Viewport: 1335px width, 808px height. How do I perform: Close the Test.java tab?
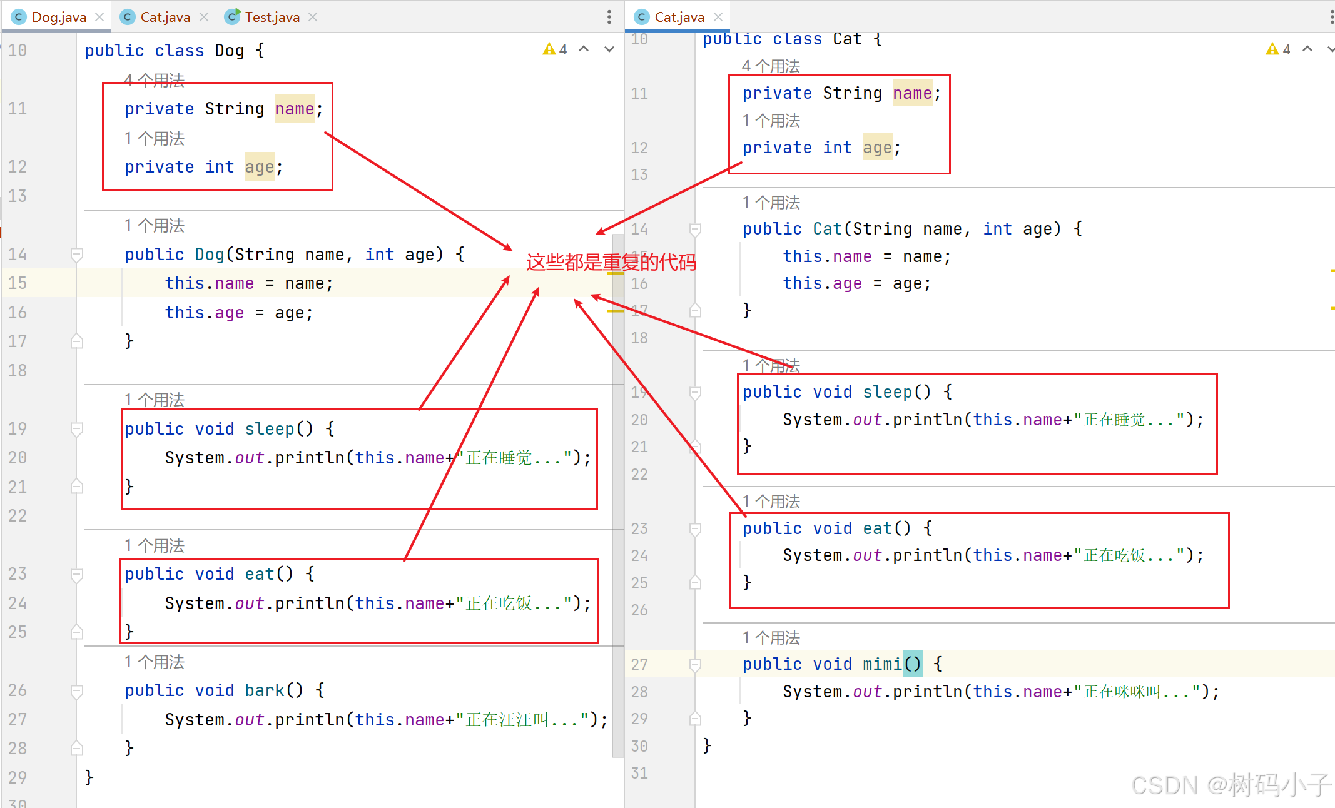coord(313,17)
